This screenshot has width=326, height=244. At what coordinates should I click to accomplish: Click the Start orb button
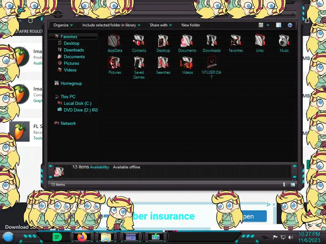coord(8,237)
